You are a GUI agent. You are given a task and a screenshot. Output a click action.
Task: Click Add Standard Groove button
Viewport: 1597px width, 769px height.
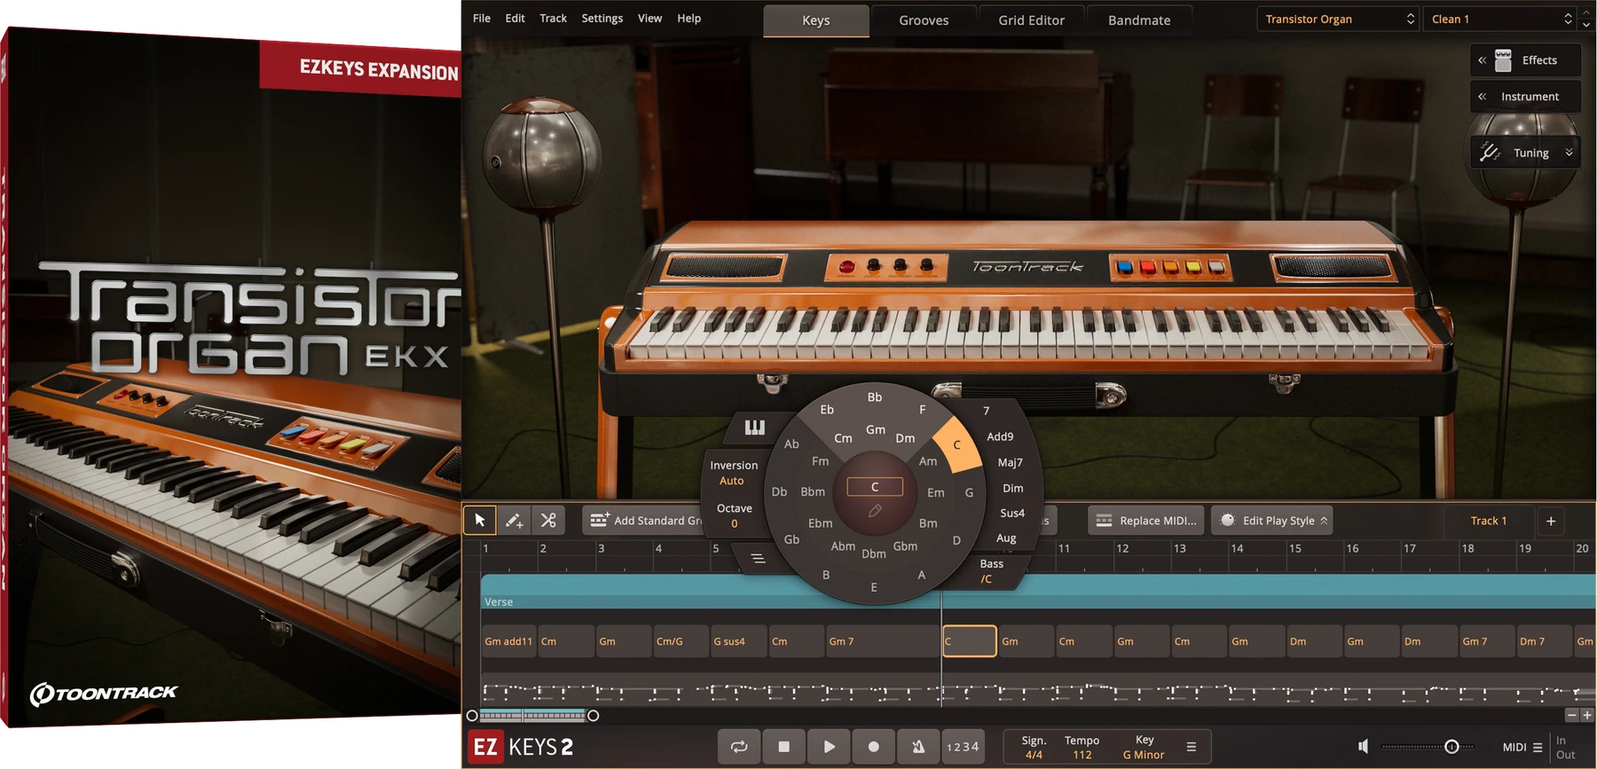[645, 521]
